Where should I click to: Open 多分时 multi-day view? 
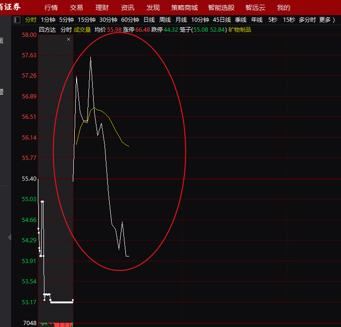click(x=307, y=20)
